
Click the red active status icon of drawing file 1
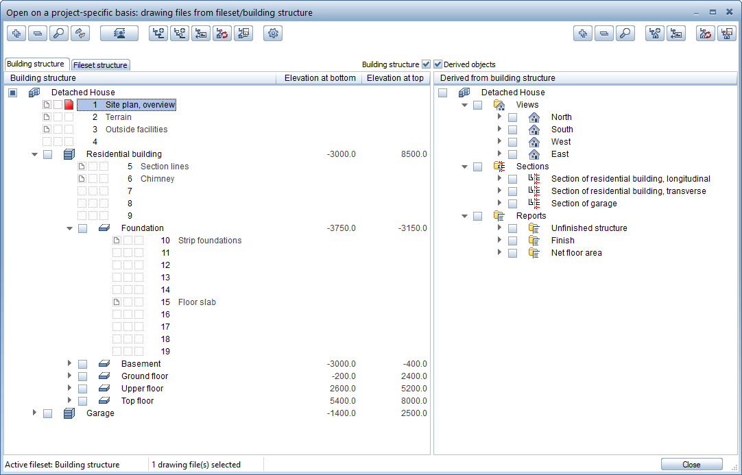(69, 105)
